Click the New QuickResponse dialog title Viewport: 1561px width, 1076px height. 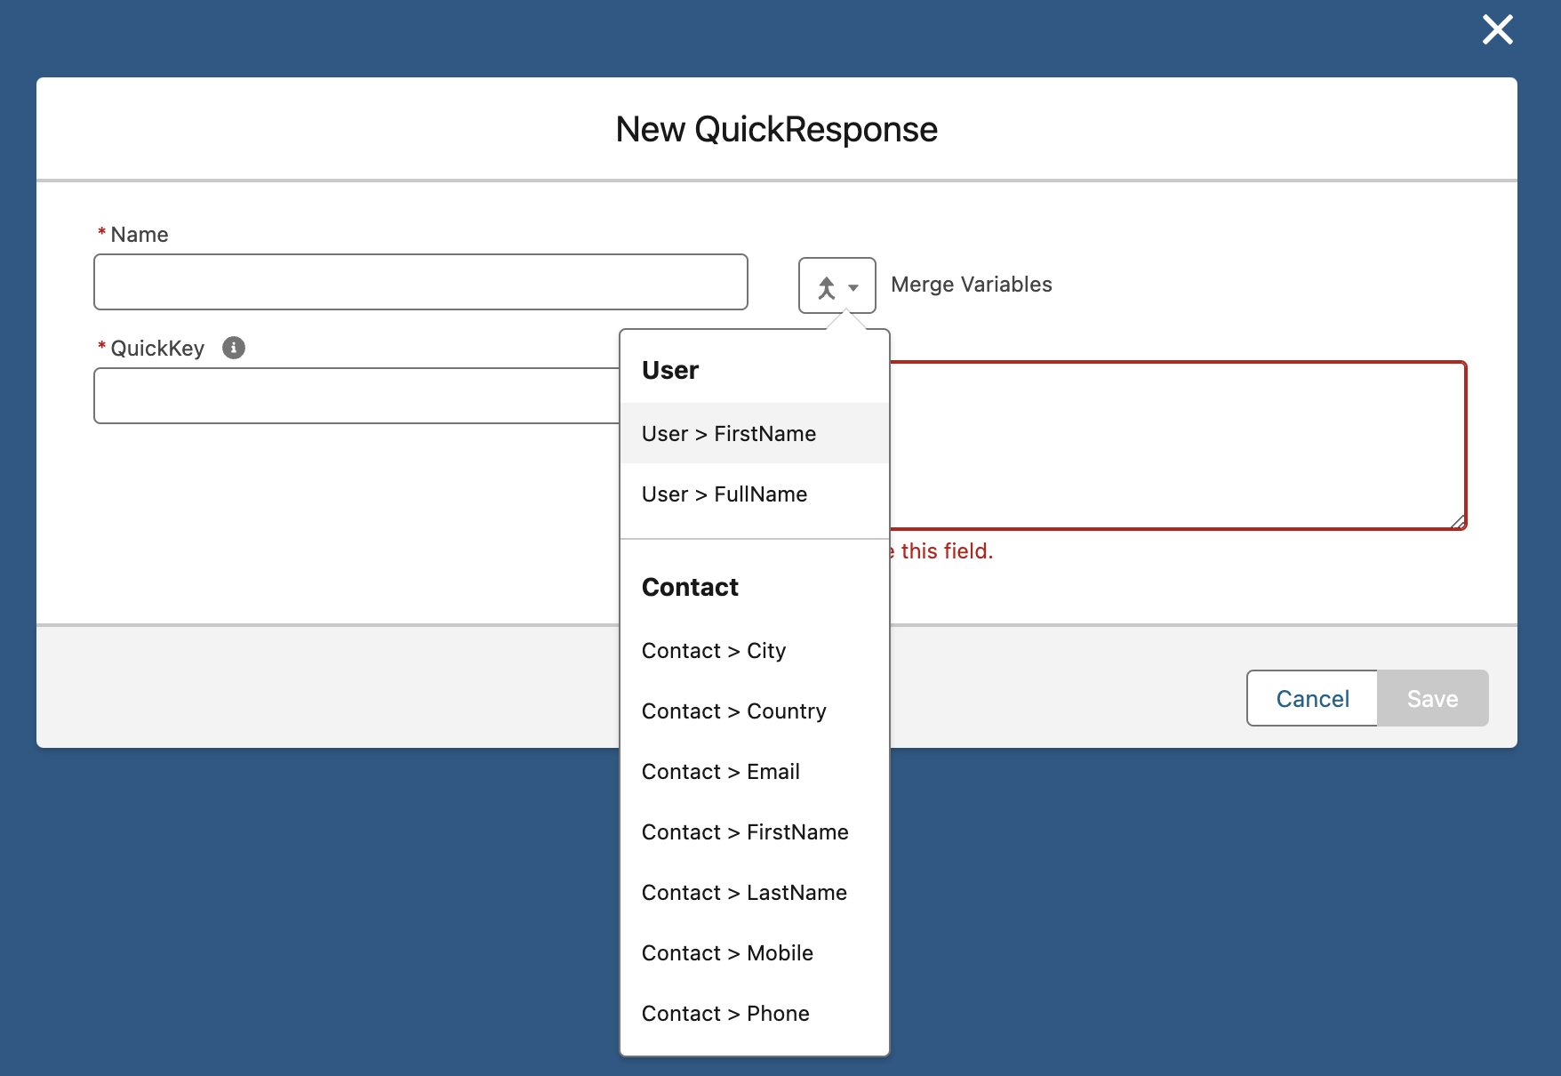click(777, 129)
